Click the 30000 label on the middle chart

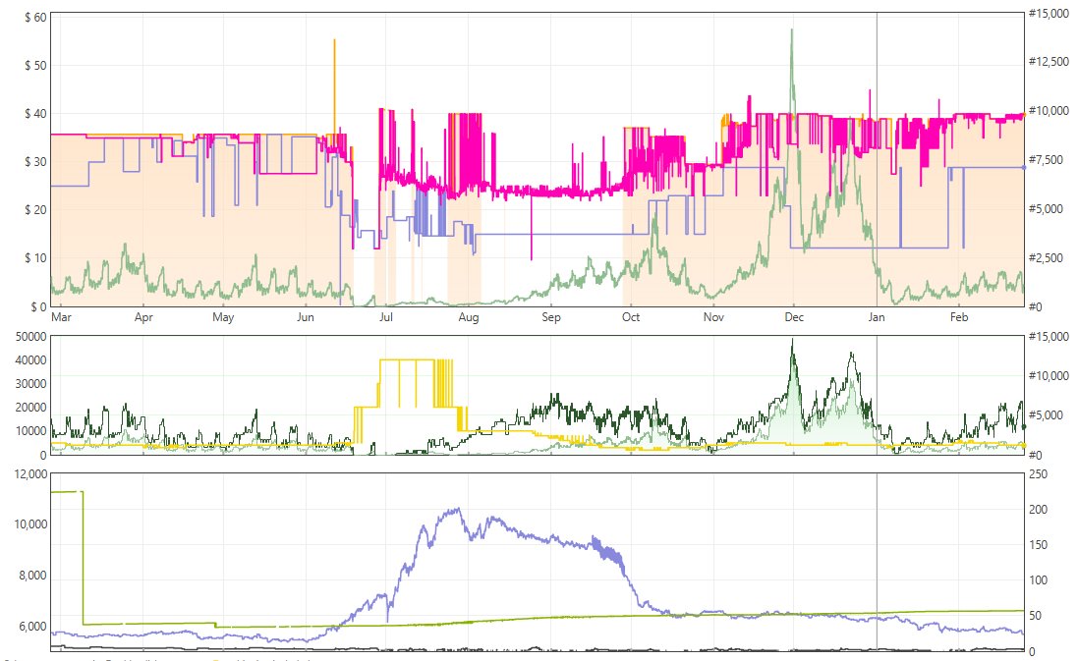click(30, 384)
